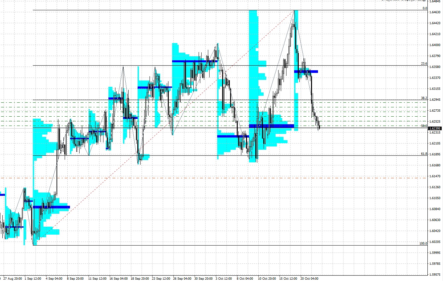
Task: Click the 23 Sep 12:00 time label
Action: coord(161,279)
